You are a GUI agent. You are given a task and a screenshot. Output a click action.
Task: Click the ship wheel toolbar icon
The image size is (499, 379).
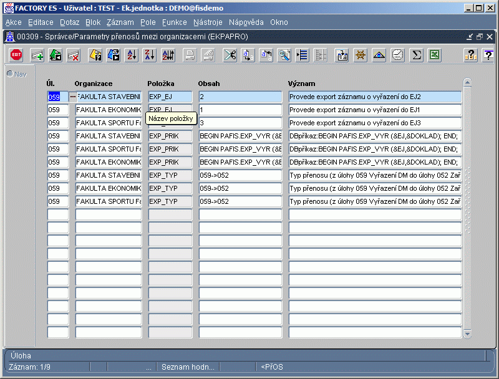point(361,55)
